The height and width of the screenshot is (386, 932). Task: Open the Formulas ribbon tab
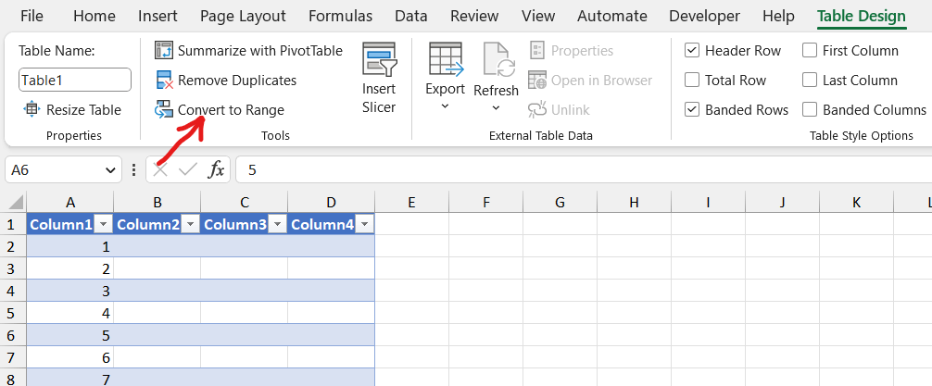[340, 16]
